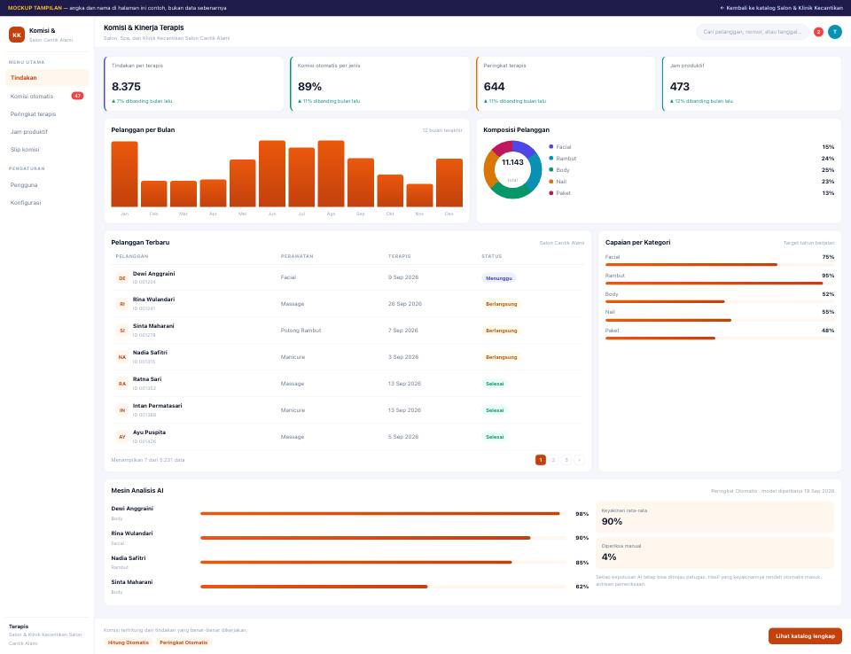Click the AY avatar for Ayu Puspita
Image resolution: width=851 pixels, height=654 pixels.
pos(122,437)
